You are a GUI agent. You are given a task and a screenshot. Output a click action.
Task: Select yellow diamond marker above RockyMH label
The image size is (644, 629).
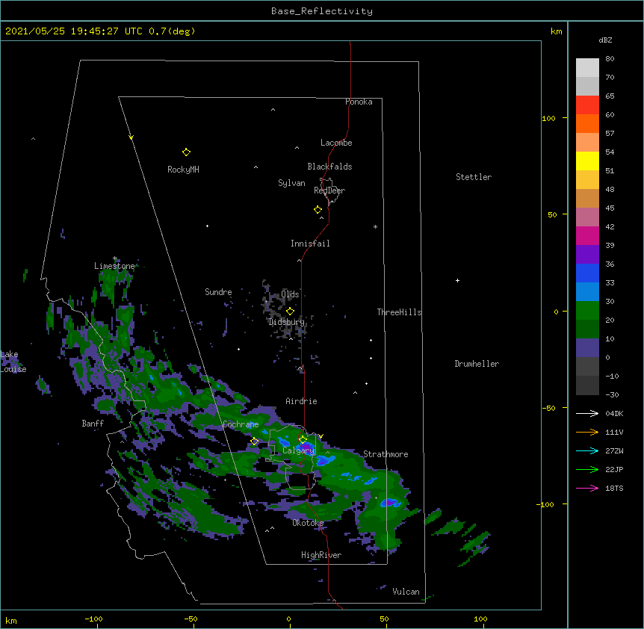(x=186, y=152)
